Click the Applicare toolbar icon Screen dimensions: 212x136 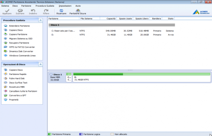coord(7,11)
